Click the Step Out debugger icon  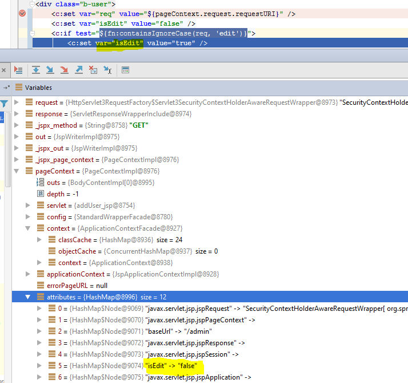point(79,70)
